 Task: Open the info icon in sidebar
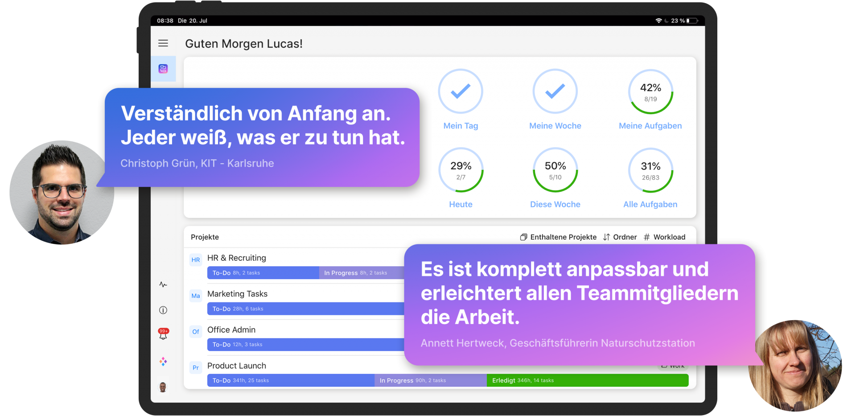[x=163, y=310]
